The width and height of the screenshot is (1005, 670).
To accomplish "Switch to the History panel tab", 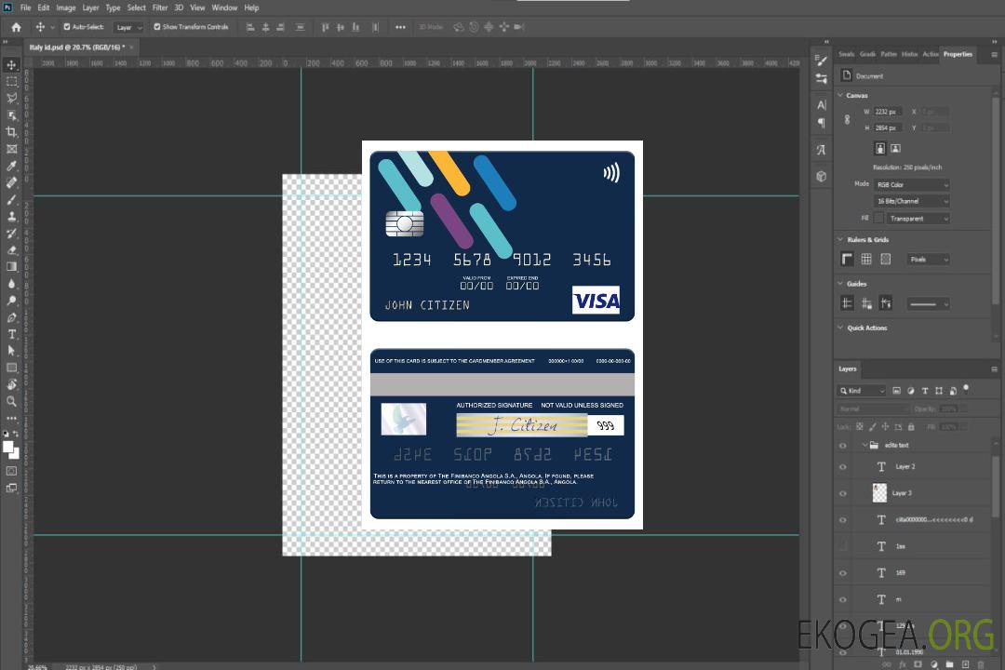I will tap(909, 55).
